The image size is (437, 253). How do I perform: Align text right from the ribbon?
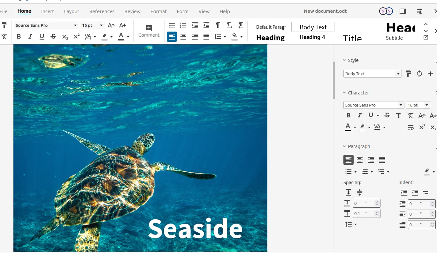pyautogui.click(x=195, y=37)
